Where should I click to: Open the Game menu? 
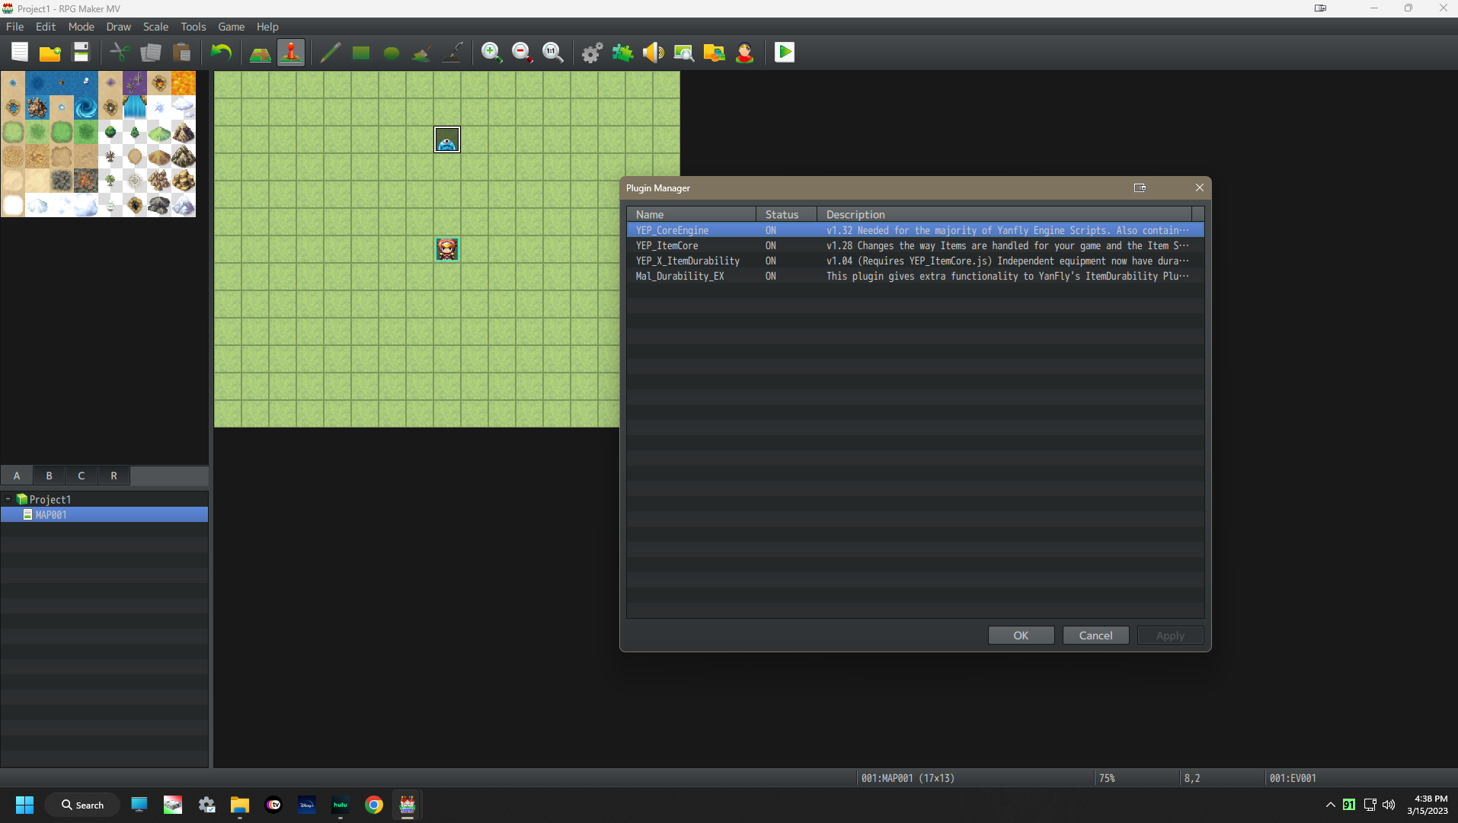[232, 27]
